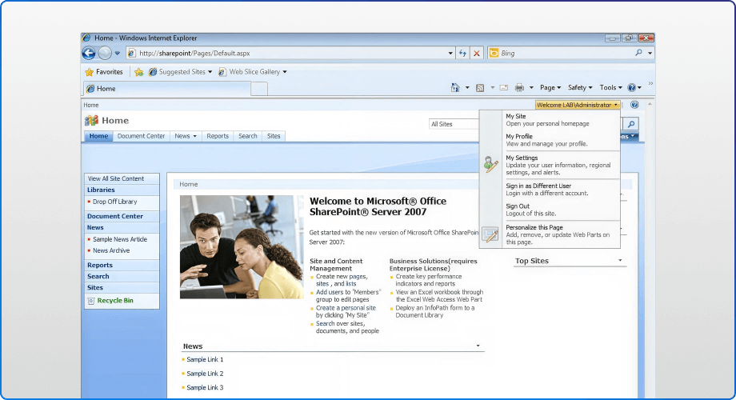Expand the News web part menu arrow
This screenshot has width=736, height=400.
[478, 346]
